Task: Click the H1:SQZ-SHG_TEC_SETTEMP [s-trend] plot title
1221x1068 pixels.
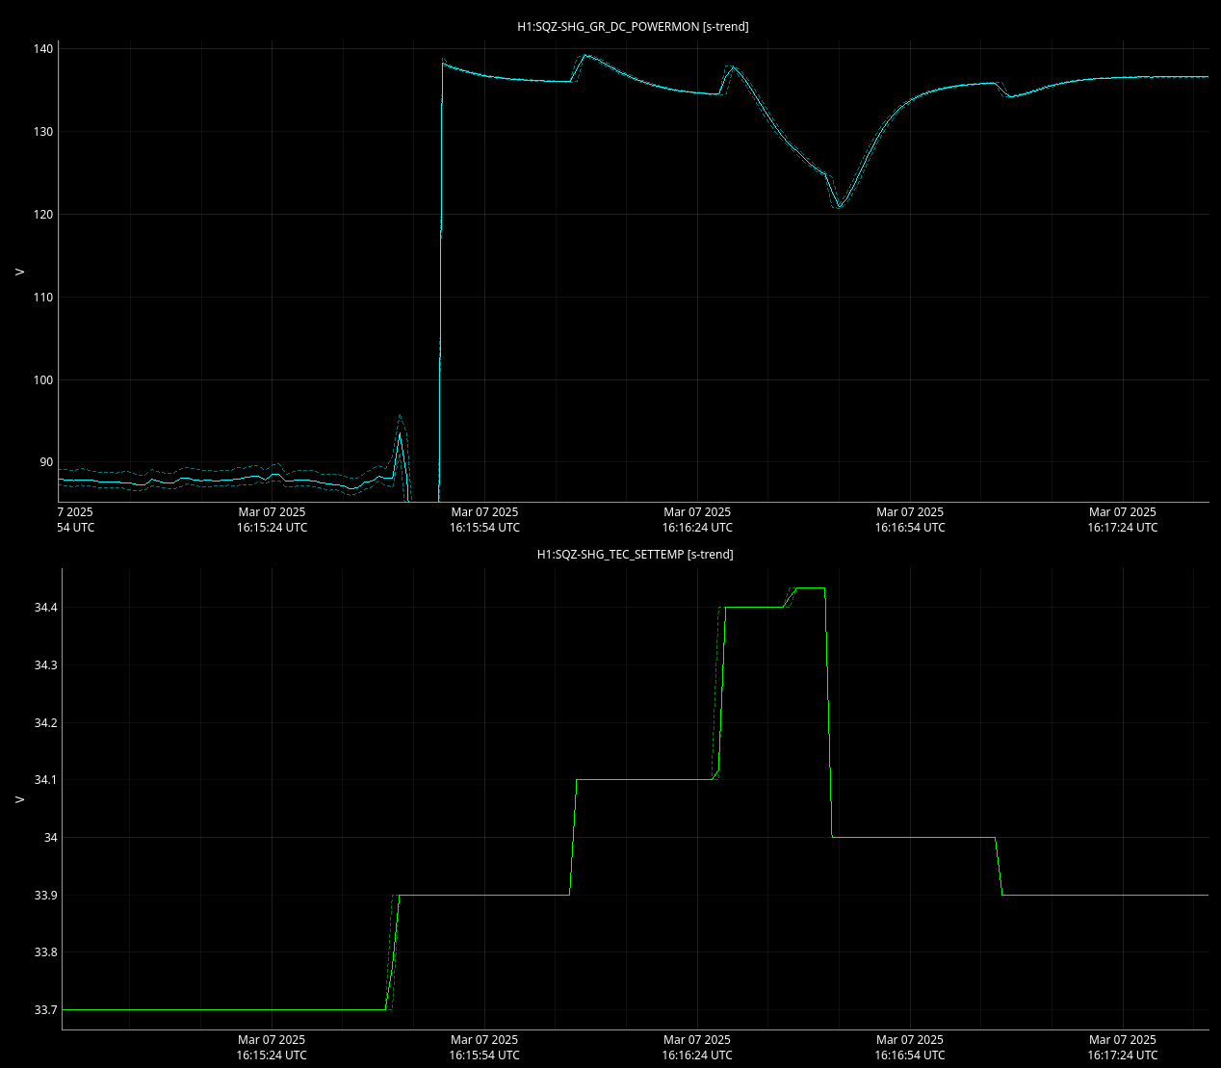Action: tap(635, 555)
